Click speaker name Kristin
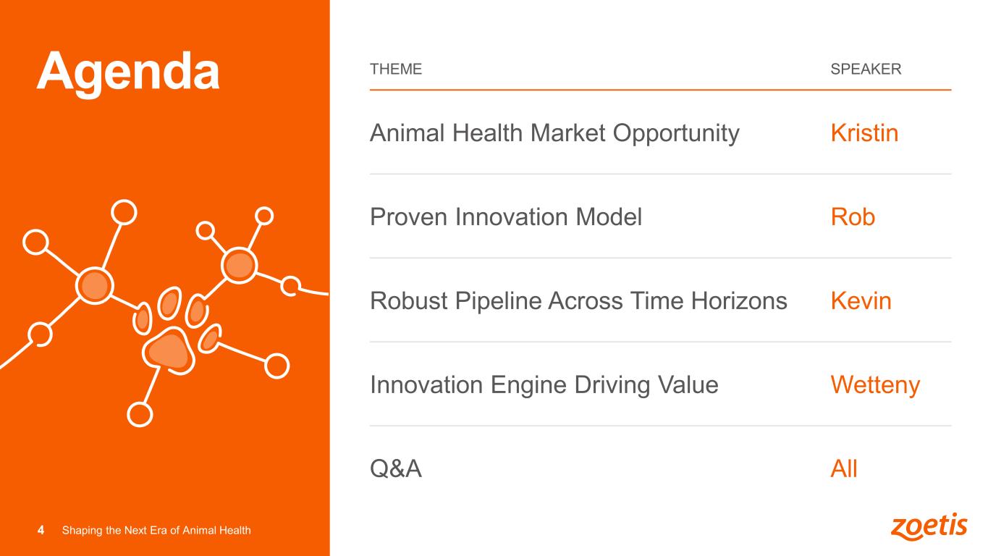The image size is (988, 556). point(864,133)
